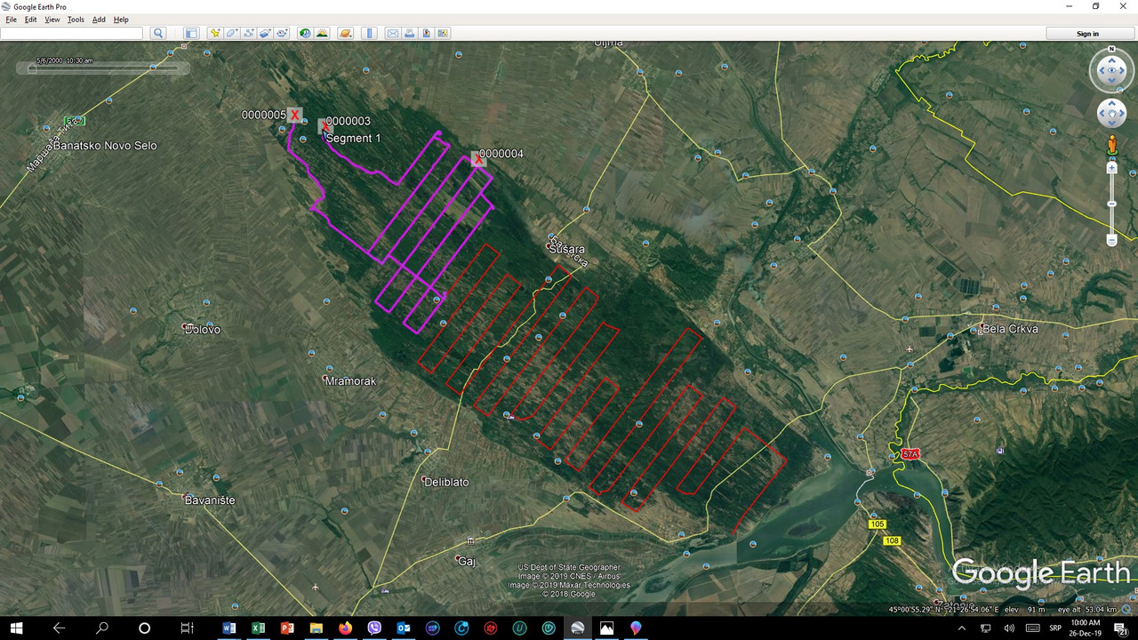Toggle sunlight across the landscape
1138x640 pixels.
click(322, 33)
